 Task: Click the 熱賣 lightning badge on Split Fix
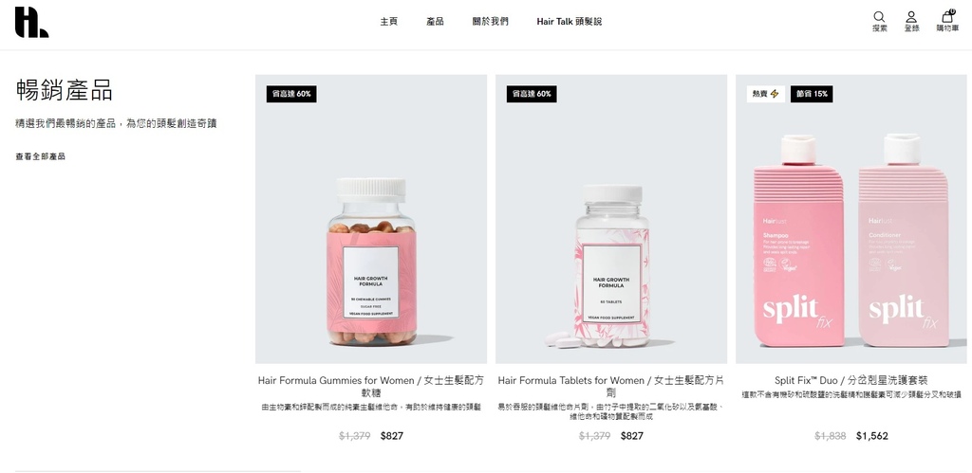pyautogui.click(x=766, y=94)
